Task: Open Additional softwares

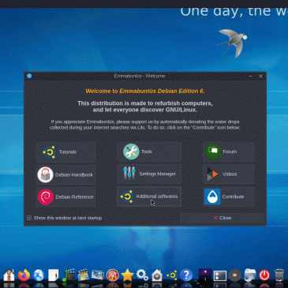Action: click(x=149, y=196)
